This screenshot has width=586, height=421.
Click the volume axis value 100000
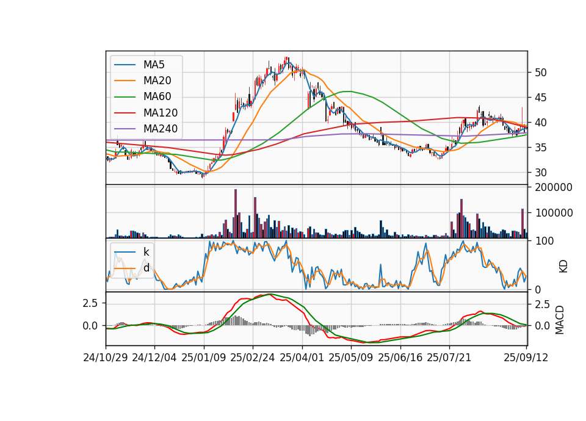click(554, 213)
